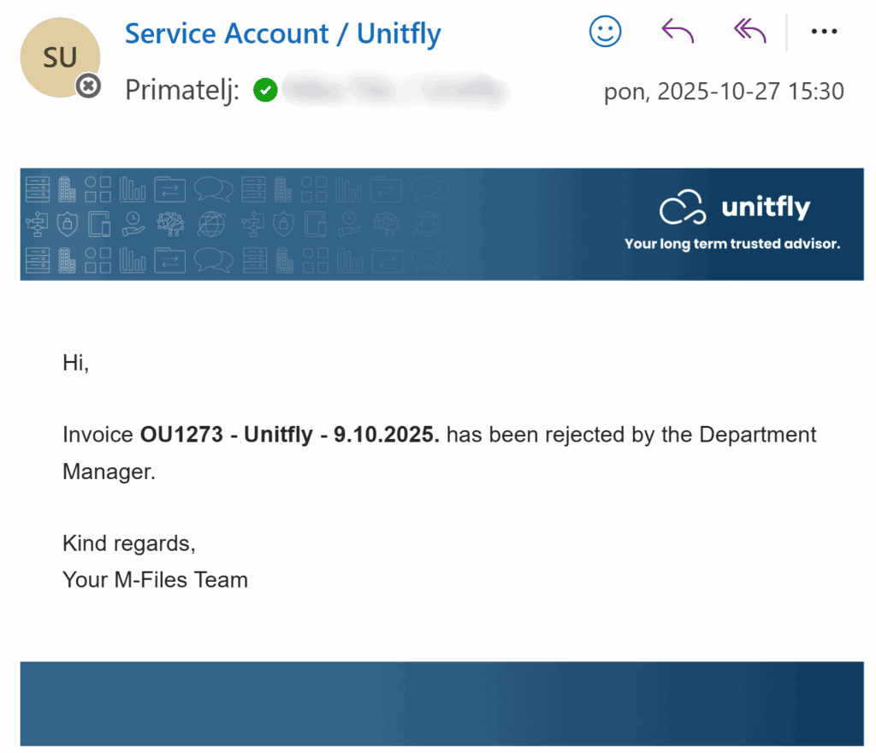The height and width of the screenshot is (753, 876).
Task: Click the green checkmark beside Primatelj
Action: tap(266, 90)
